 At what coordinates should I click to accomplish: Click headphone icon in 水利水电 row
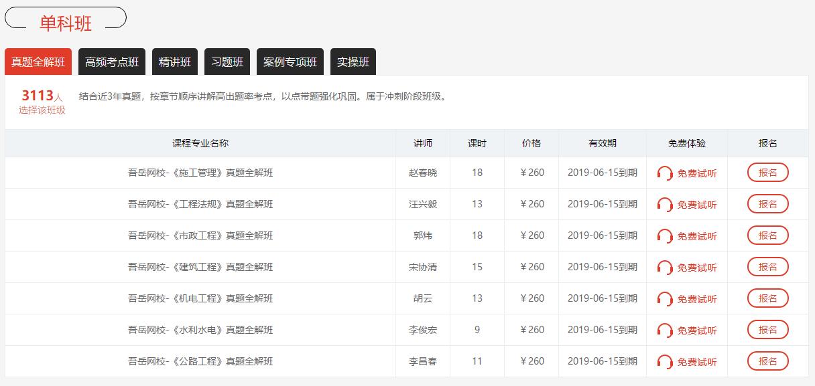pyautogui.click(x=665, y=330)
